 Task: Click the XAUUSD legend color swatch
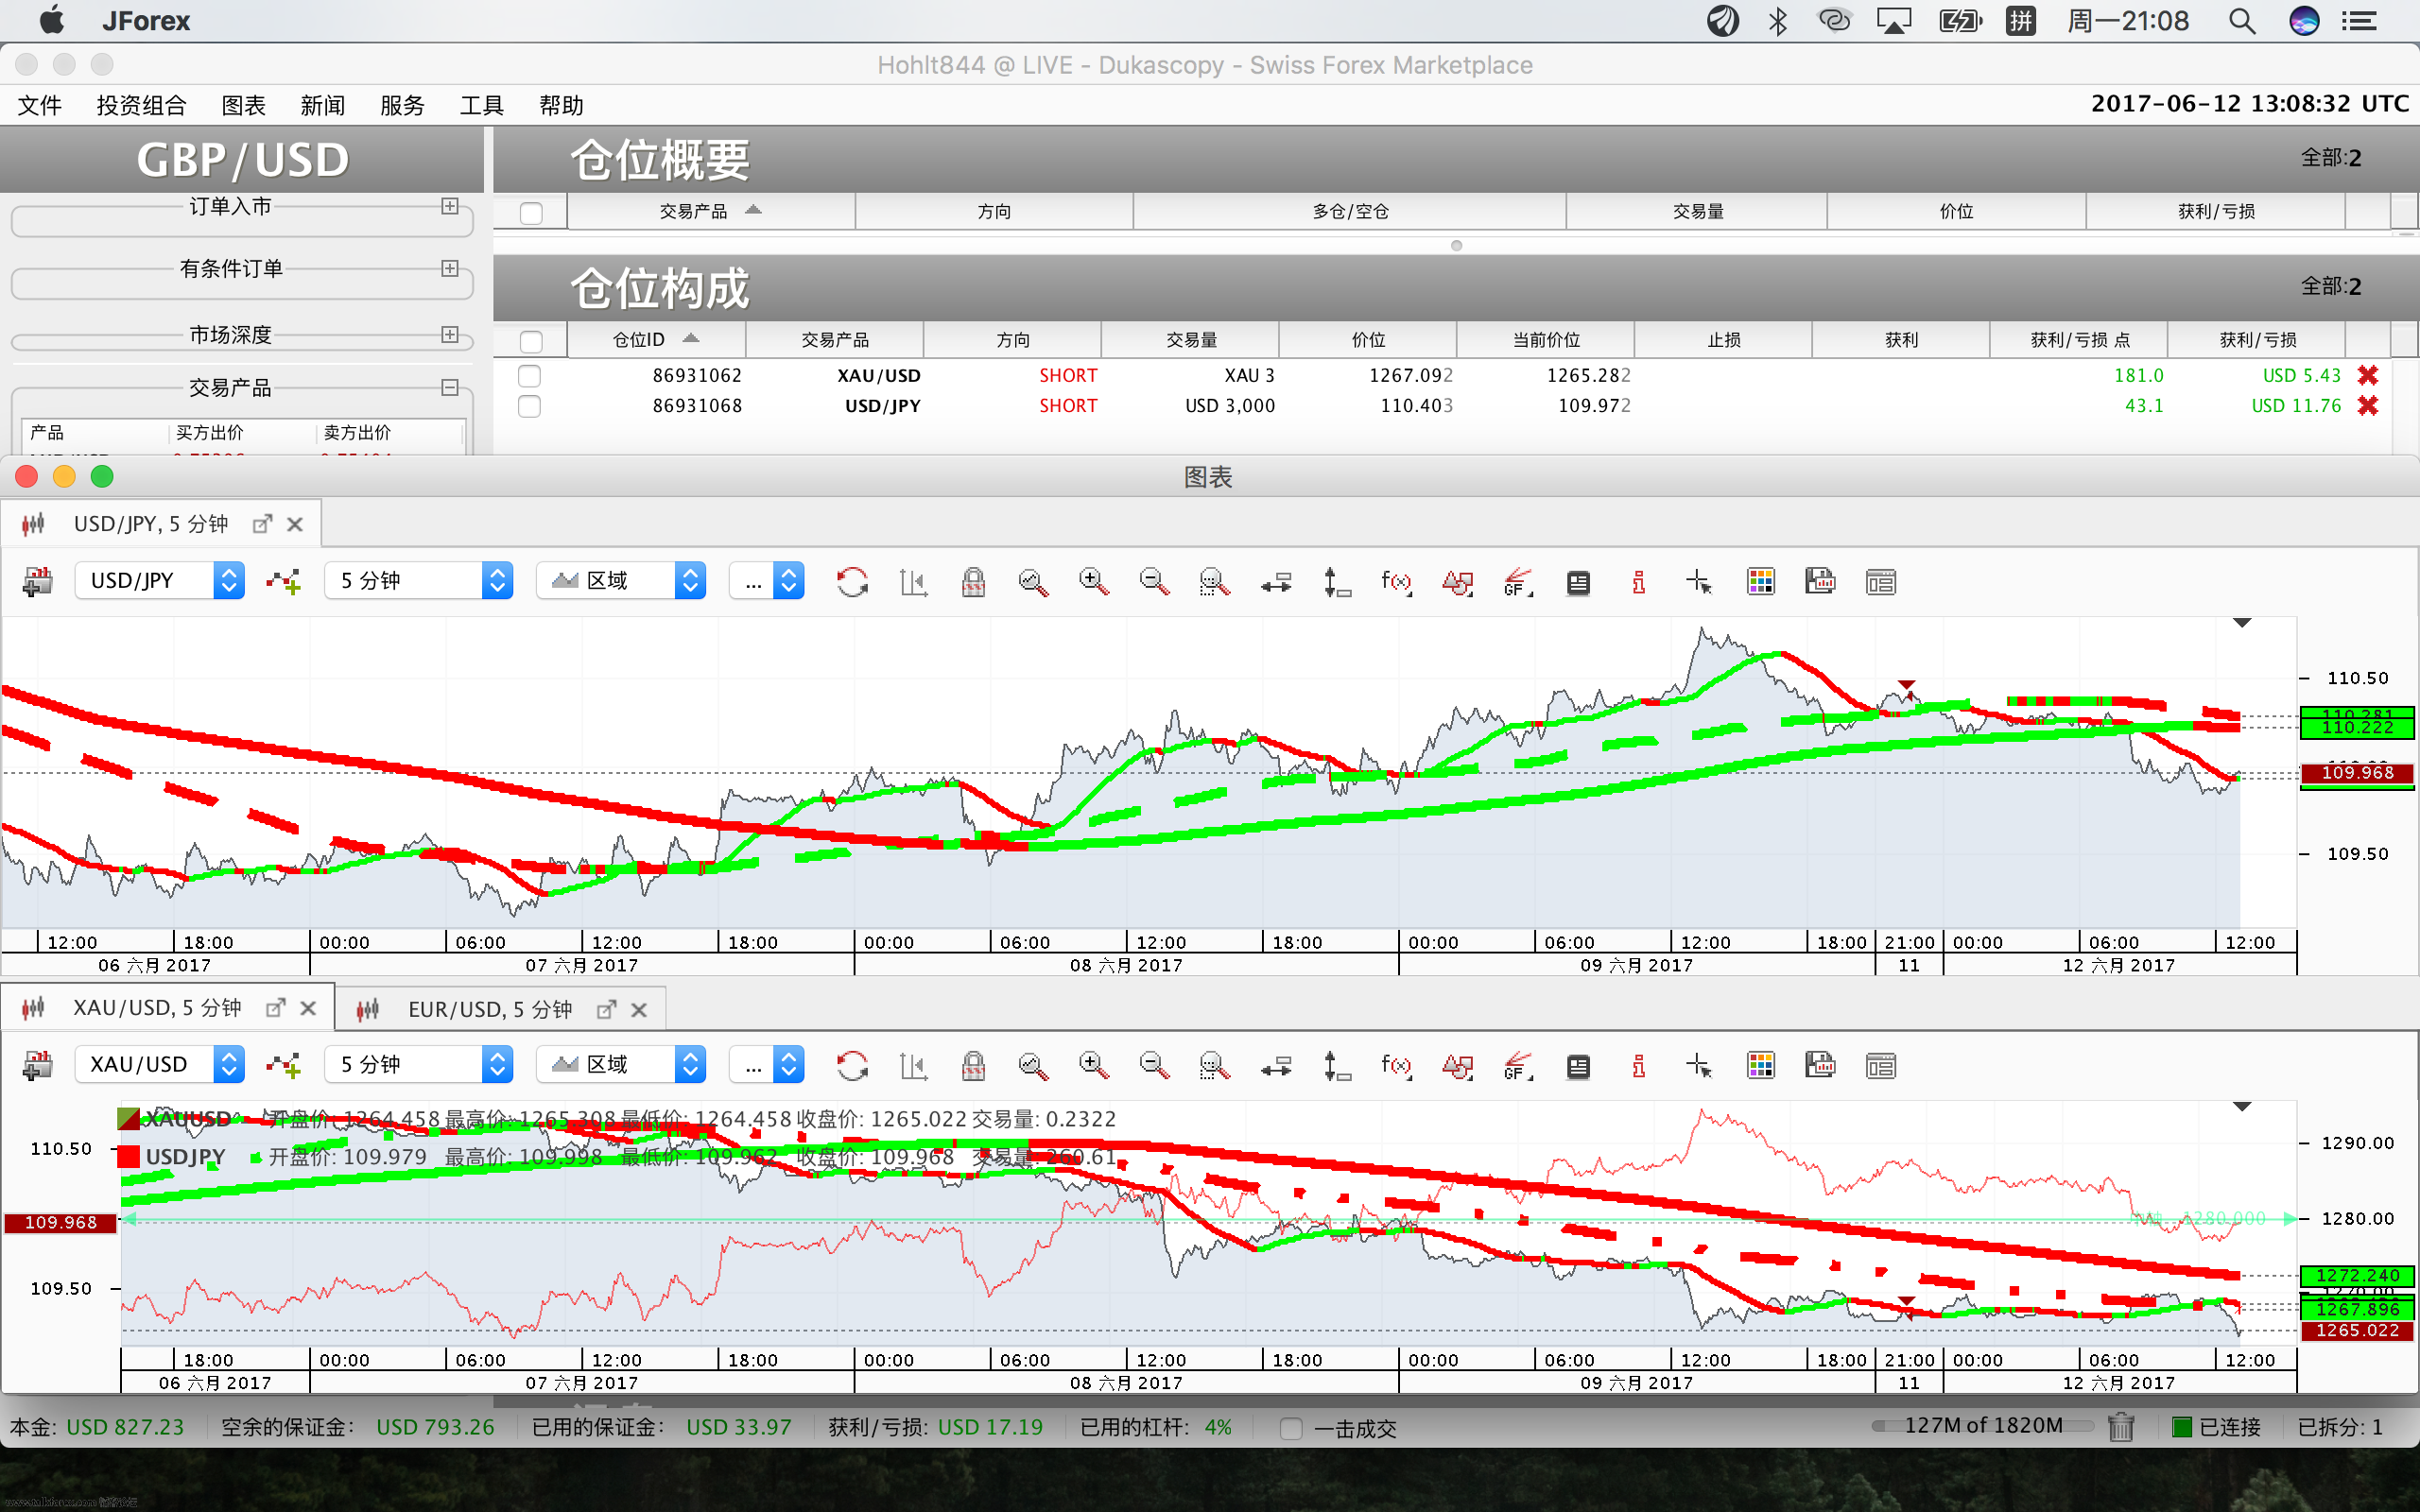[129, 1119]
